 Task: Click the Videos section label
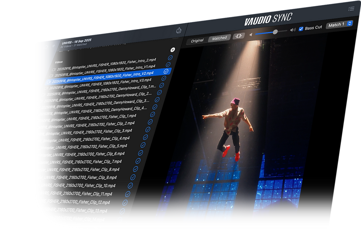[59, 62]
